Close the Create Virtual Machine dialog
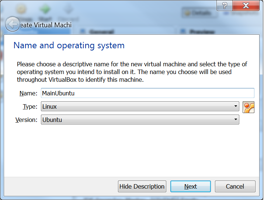Image resolution: width=264 pixels, height=200 pixels. coord(246,6)
